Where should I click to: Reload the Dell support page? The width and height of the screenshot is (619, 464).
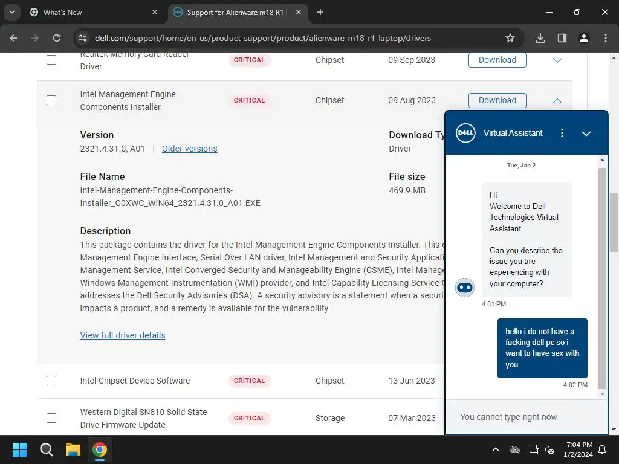[x=57, y=38]
